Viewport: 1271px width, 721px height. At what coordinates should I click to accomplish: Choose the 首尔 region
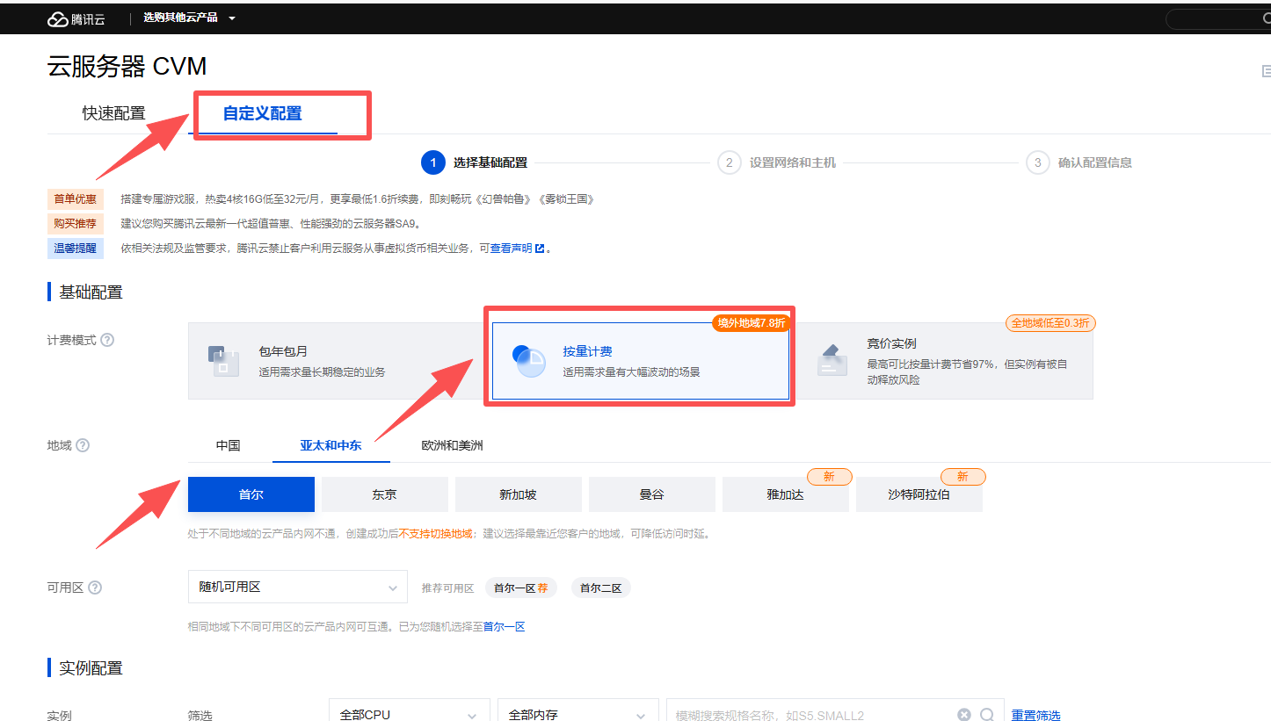coord(251,494)
